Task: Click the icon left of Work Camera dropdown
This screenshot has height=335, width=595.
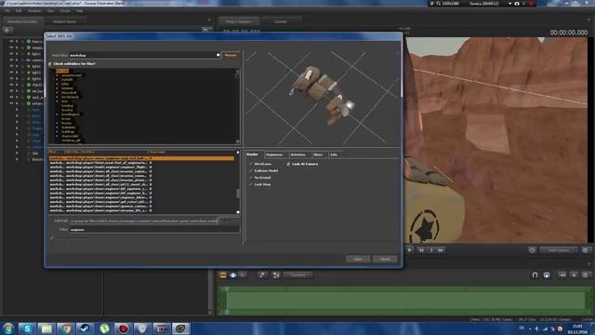Action: [532, 250]
